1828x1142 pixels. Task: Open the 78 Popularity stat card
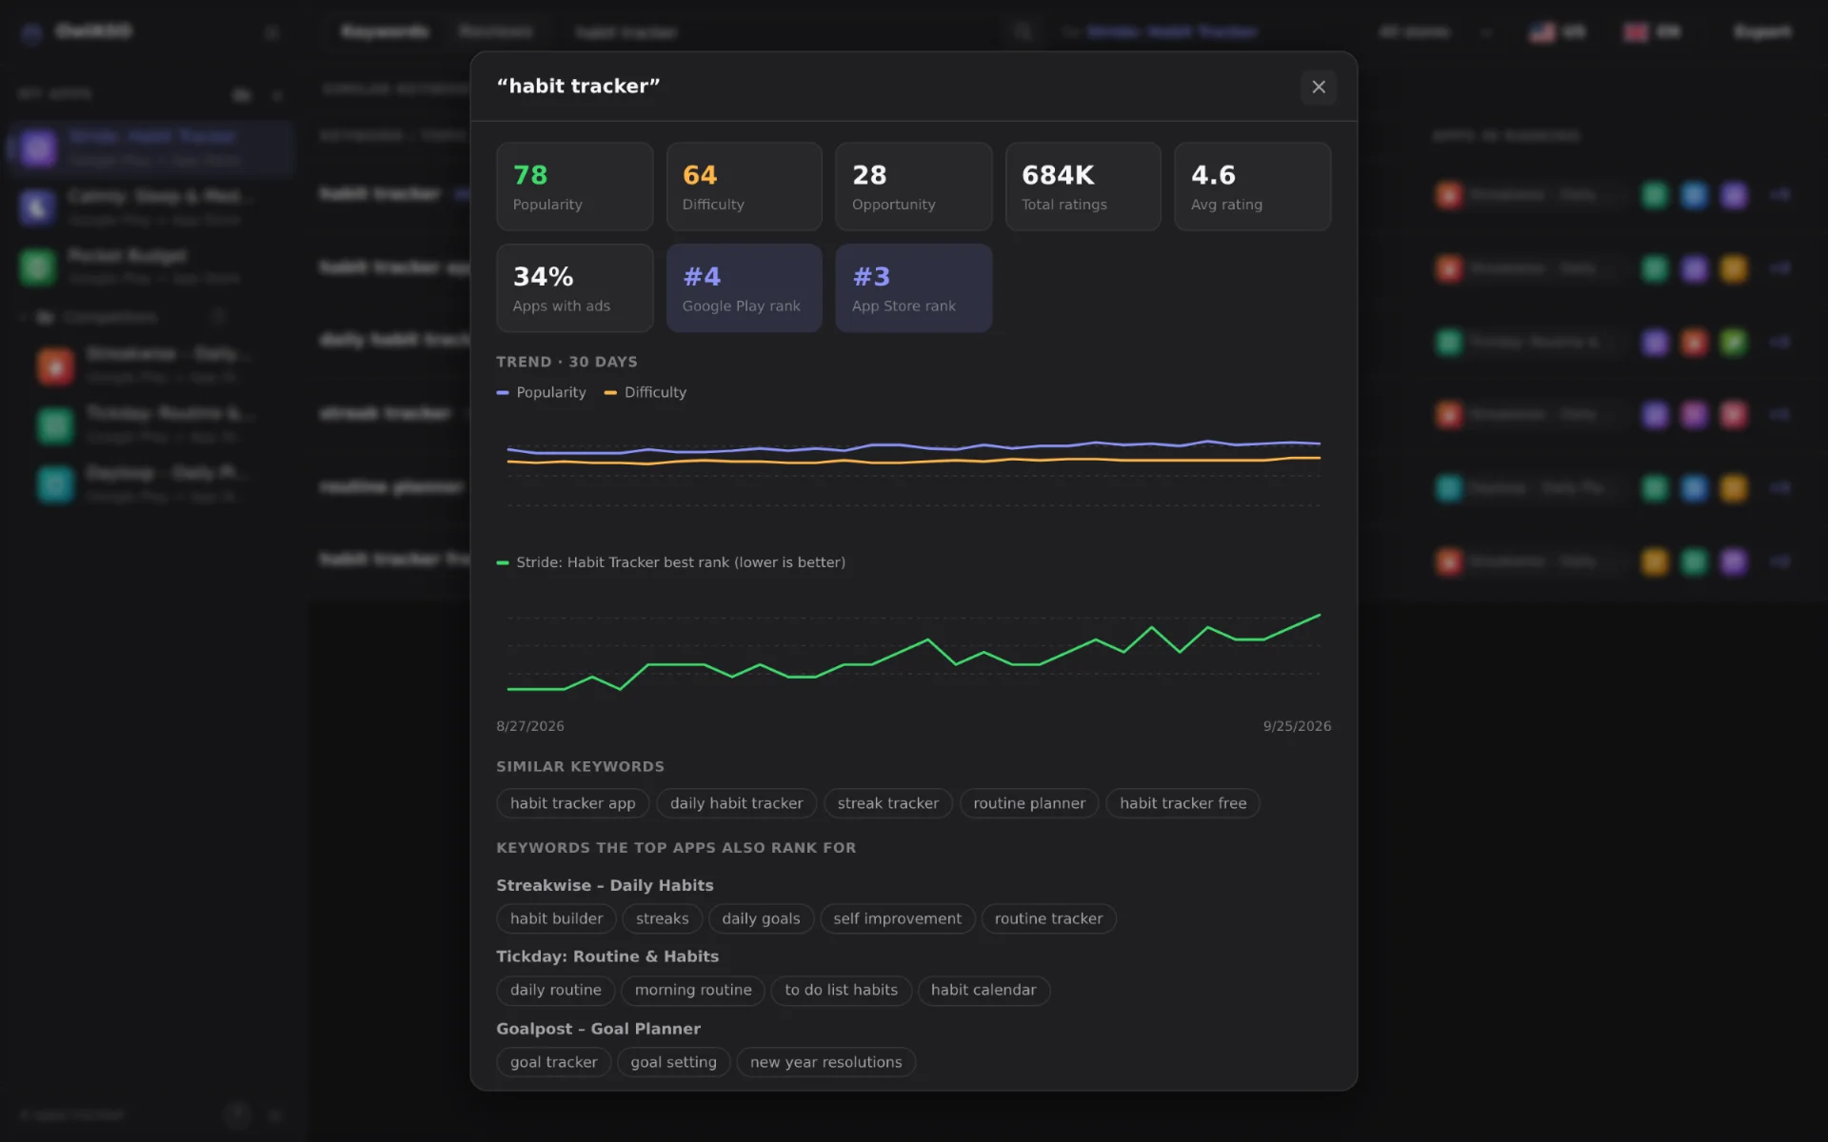[574, 187]
